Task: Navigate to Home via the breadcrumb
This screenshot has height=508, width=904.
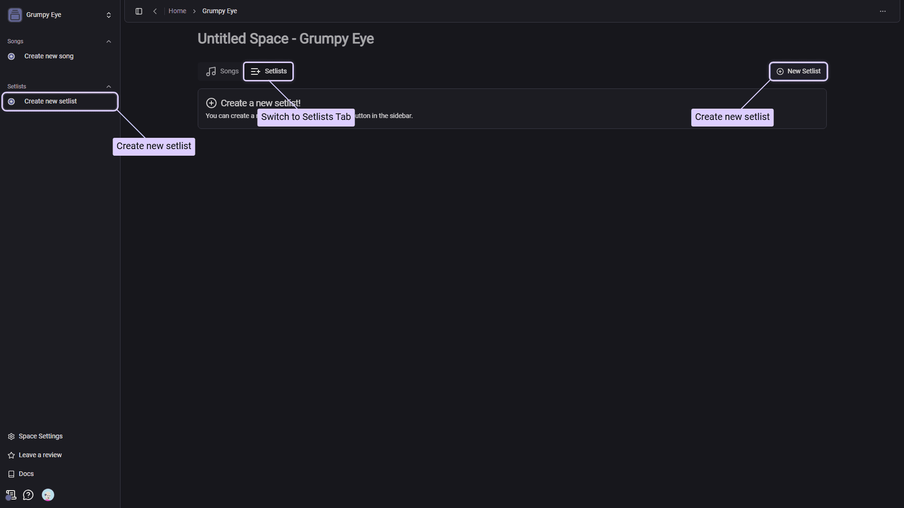Action: point(178,11)
